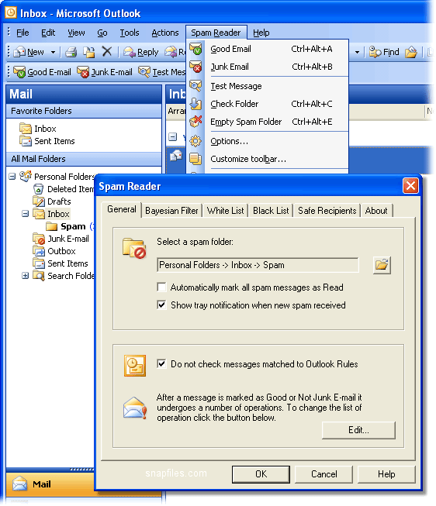Click the Good Email menu icon
Image resolution: width=436 pixels, height=506 pixels.
coord(196,49)
